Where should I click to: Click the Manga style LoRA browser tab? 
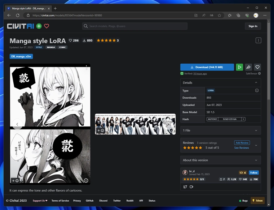click(x=29, y=8)
